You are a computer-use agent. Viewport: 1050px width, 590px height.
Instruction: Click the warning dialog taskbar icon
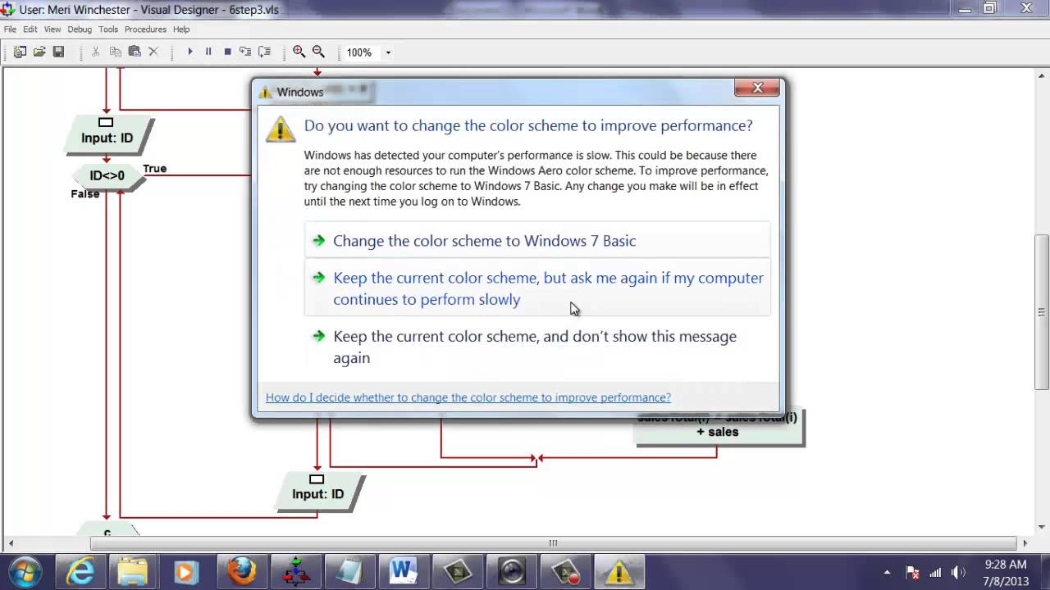619,572
